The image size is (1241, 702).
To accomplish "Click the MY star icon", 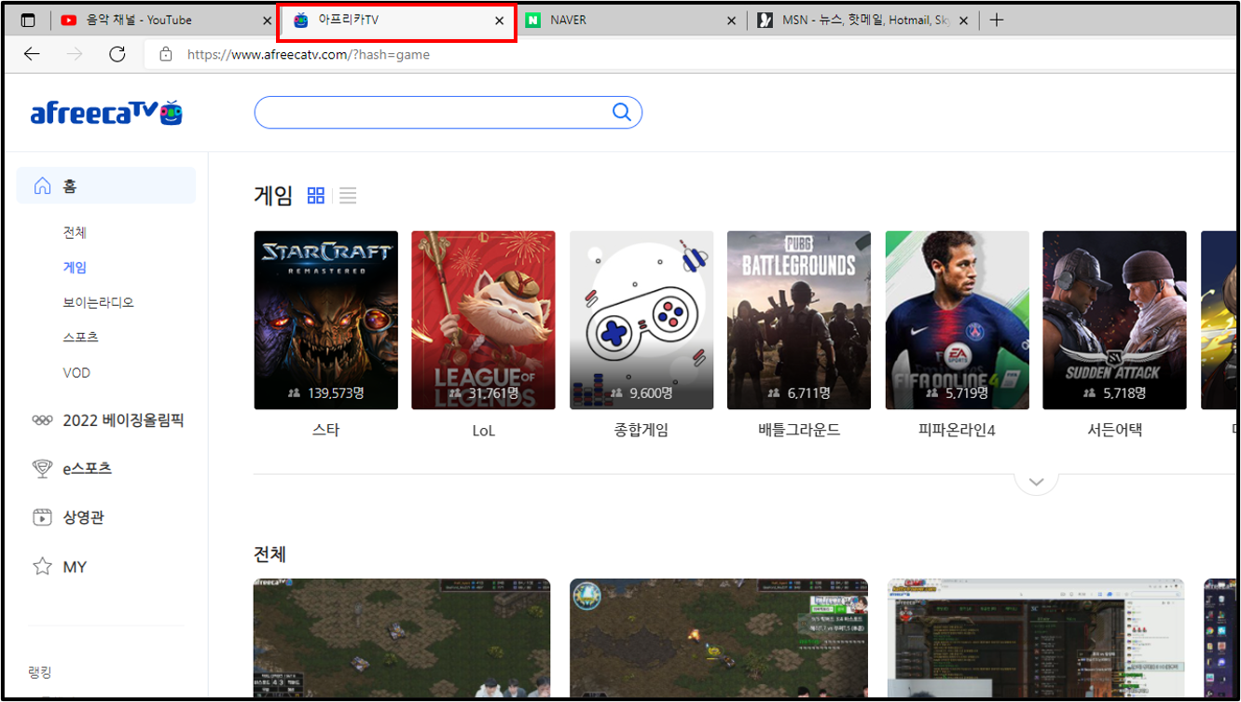I will [x=42, y=567].
